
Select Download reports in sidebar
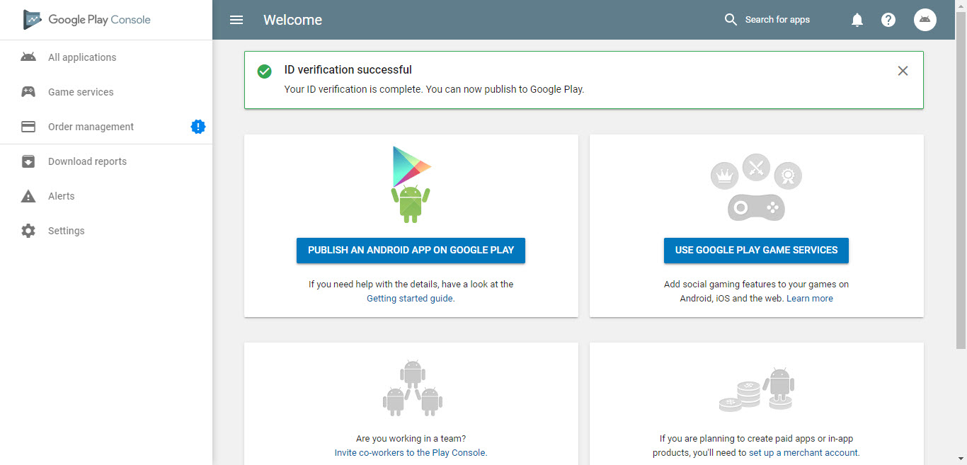click(x=87, y=161)
